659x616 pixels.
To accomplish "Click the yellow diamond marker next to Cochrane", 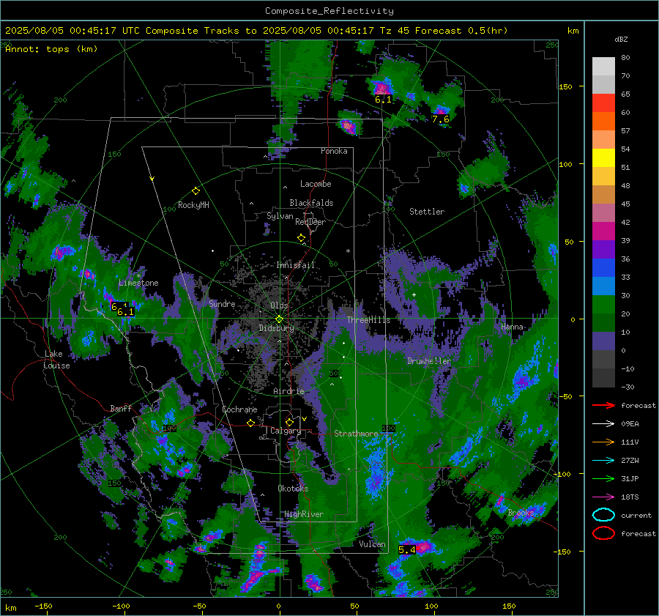I will coord(251,423).
